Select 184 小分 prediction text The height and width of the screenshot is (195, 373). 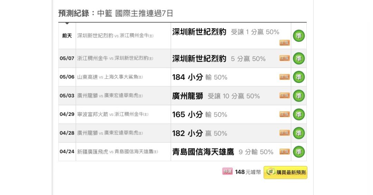[x=188, y=77]
